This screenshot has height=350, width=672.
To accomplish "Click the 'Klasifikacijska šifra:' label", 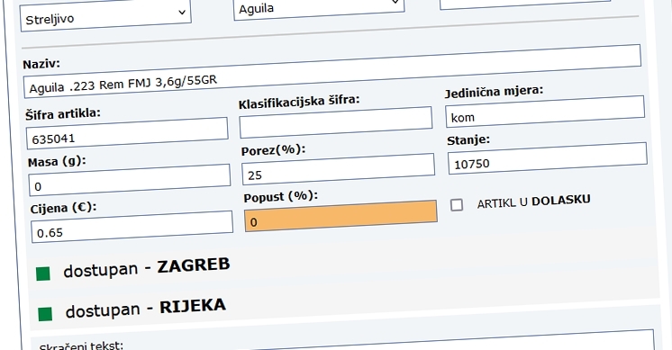I will 299,102.
